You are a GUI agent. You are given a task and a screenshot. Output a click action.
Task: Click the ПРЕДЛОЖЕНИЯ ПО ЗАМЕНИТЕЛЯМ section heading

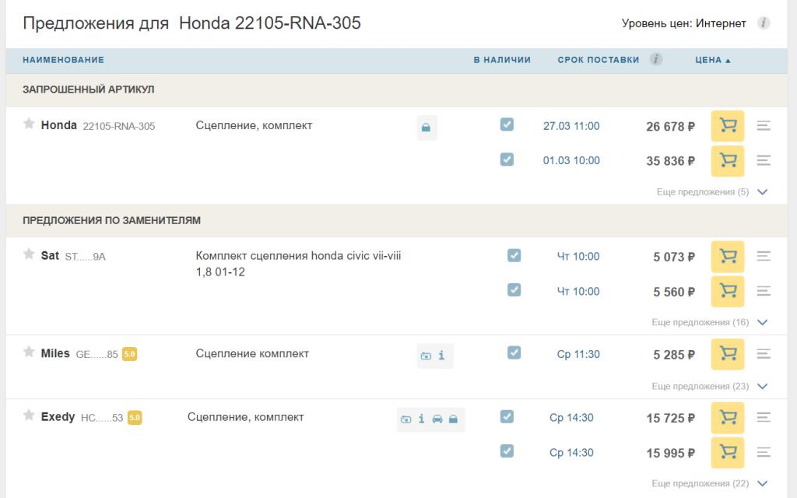(112, 220)
